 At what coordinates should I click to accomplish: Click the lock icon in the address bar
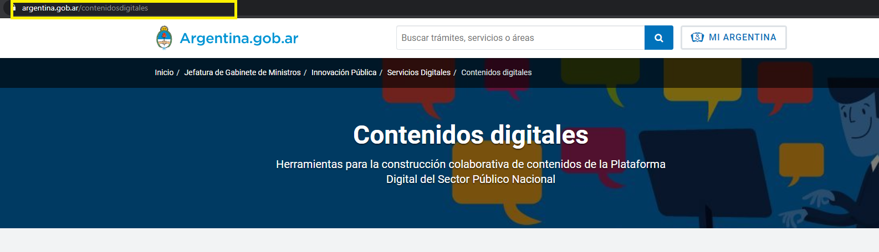pyautogui.click(x=14, y=8)
